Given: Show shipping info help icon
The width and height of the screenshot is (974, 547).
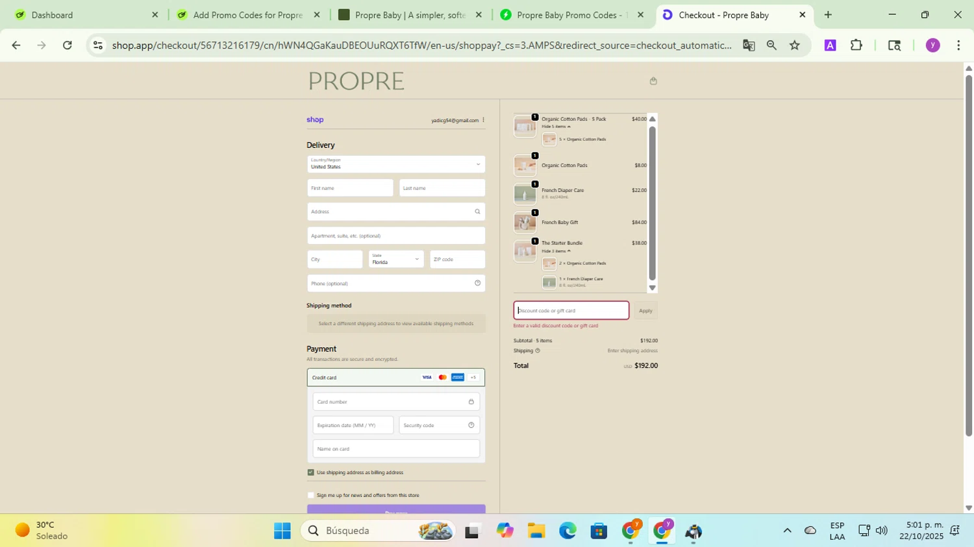Looking at the screenshot, I should pyautogui.click(x=538, y=351).
